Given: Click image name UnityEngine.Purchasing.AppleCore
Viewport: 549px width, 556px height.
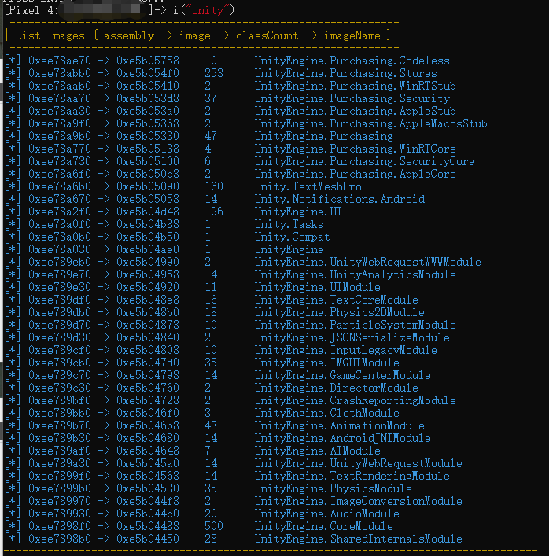Looking at the screenshot, I should 355,174.
